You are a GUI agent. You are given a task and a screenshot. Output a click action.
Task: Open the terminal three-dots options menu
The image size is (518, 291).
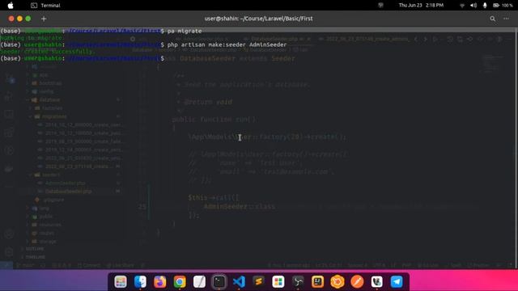(506, 19)
